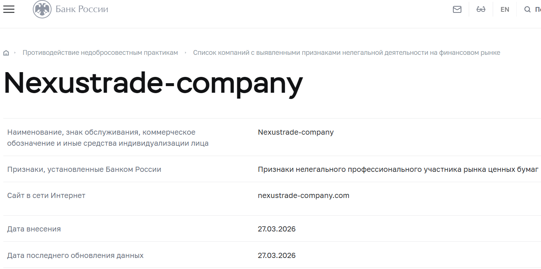The height and width of the screenshot is (269, 541).
Task: Click the nexustrade-company.com website link
Action: [x=303, y=195]
